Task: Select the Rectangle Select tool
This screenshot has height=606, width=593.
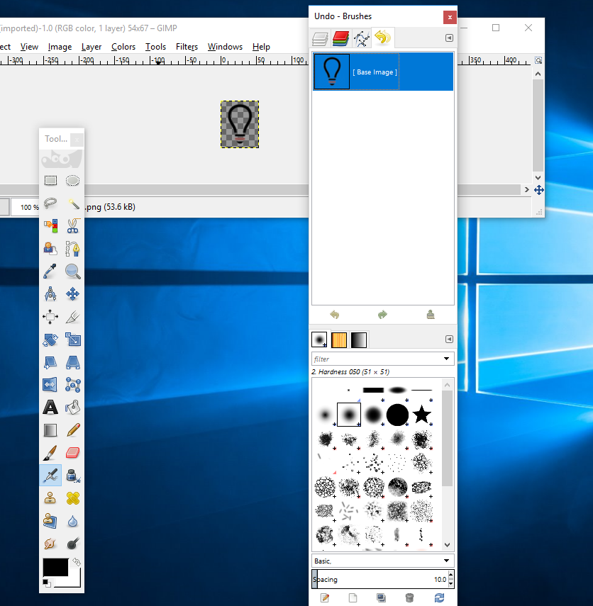Action: 50,181
